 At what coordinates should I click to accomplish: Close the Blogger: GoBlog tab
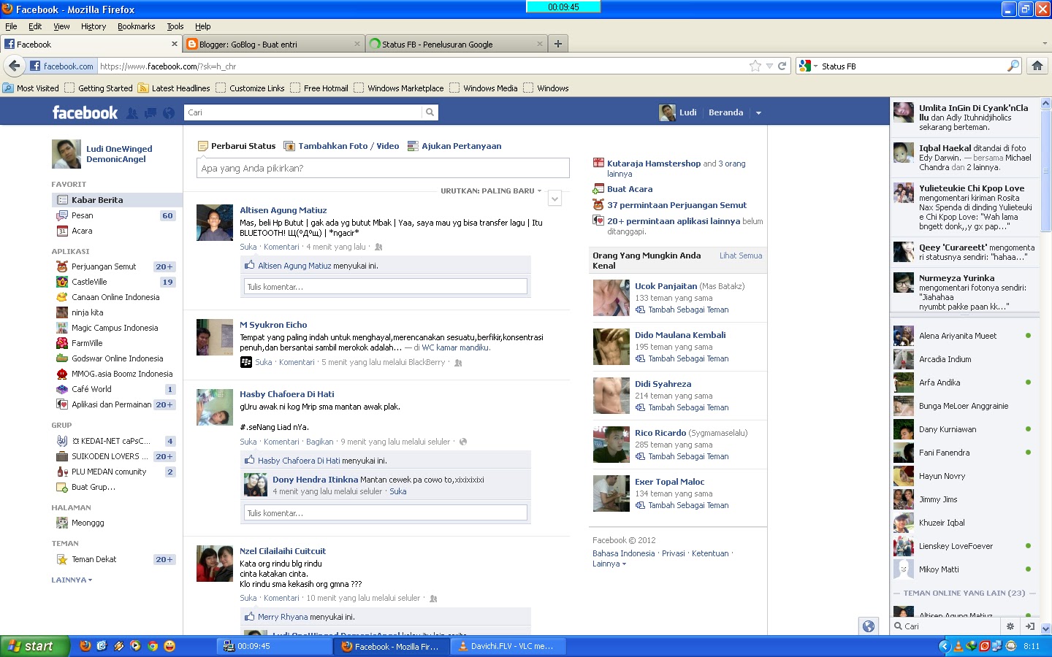pos(357,44)
